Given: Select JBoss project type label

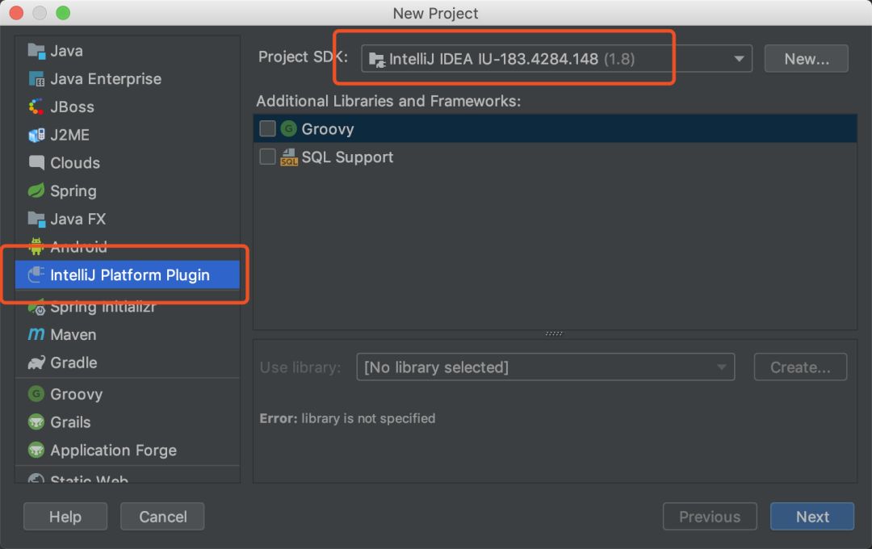Looking at the screenshot, I should tap(73, 107).
